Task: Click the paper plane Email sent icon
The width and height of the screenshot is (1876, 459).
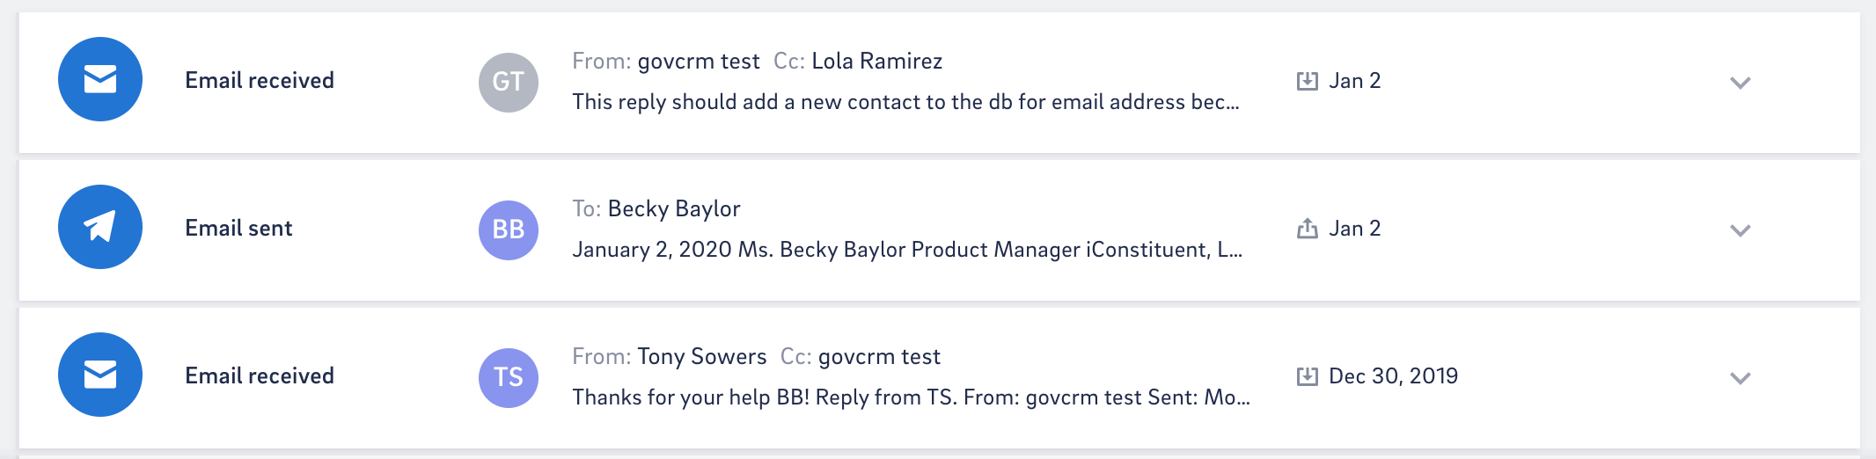Action: [x=100, y=227]
